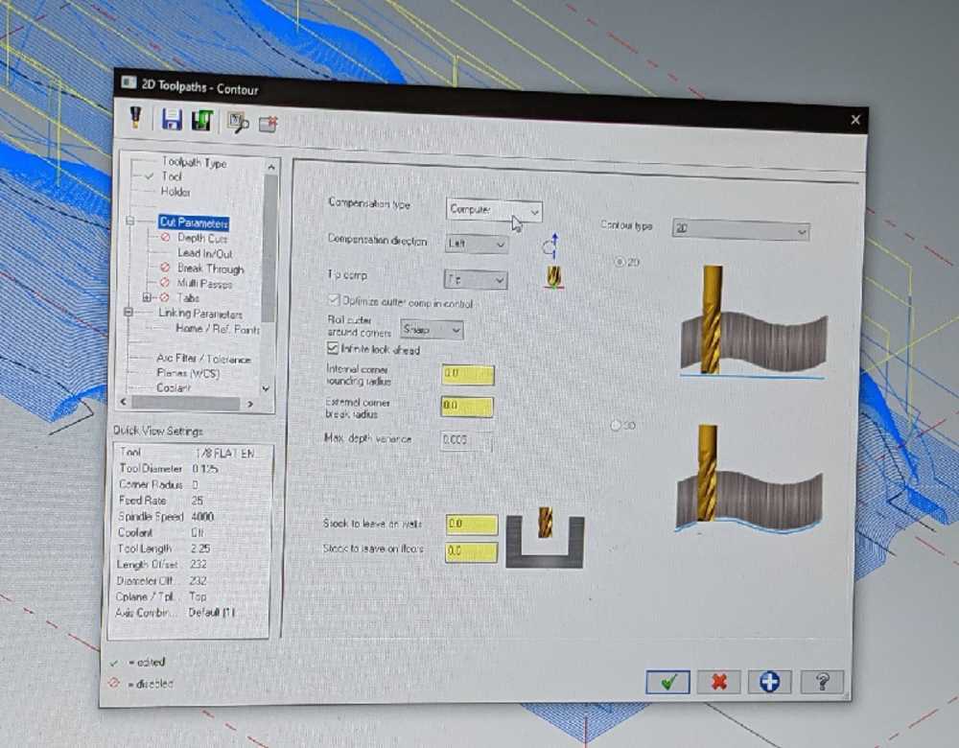Select Linking Parameters in the tree
The width and height of the screenshot is (959, 748).
[200, 314]
